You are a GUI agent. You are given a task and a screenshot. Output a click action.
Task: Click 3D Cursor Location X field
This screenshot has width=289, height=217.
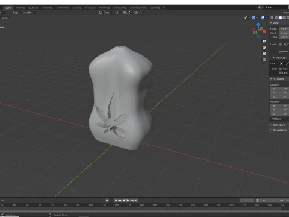(279, 89)
